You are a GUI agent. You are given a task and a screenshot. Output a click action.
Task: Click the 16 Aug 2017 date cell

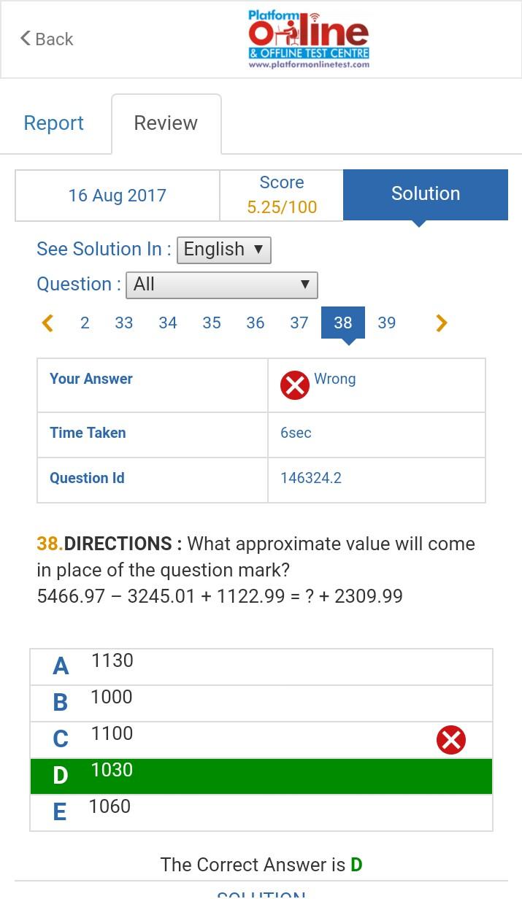tap(118, 196)
